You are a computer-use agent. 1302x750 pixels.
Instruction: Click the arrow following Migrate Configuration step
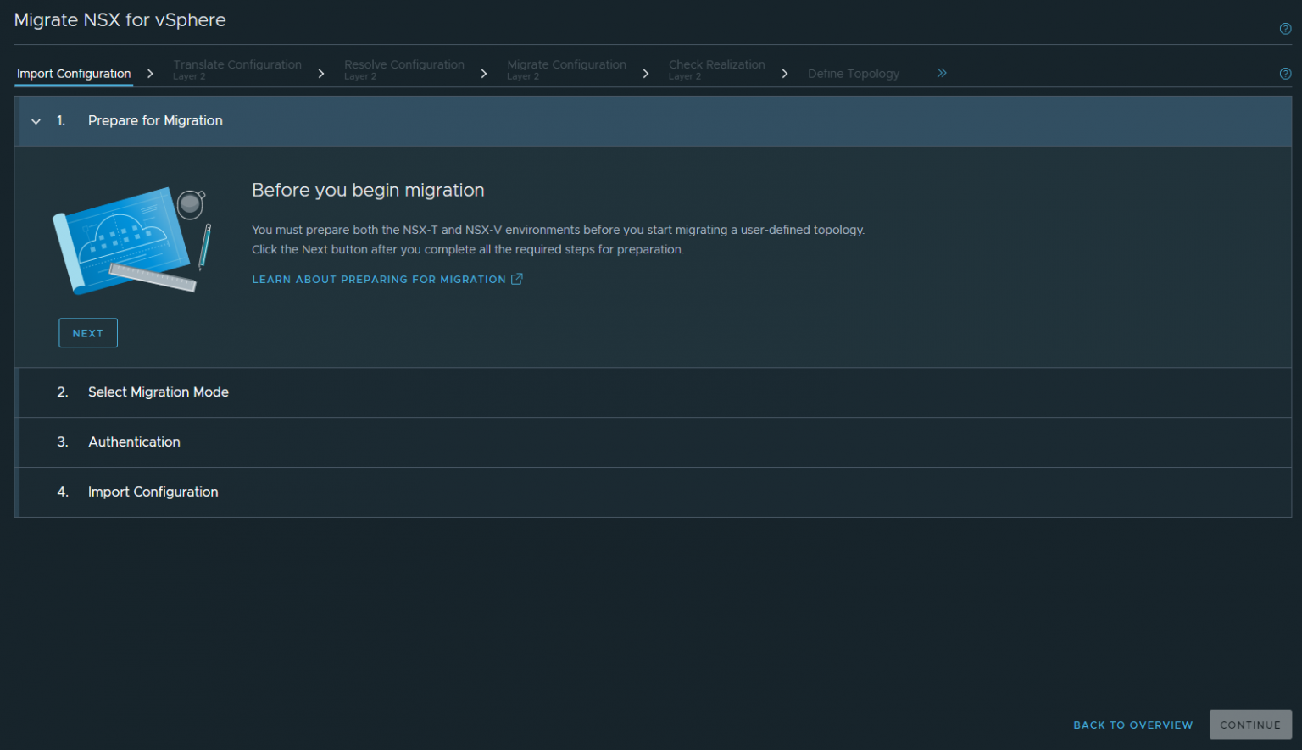click(646, 74)
